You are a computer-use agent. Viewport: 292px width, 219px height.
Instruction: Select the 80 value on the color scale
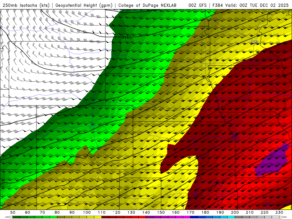pyautogui.click(x=57, y=212)
